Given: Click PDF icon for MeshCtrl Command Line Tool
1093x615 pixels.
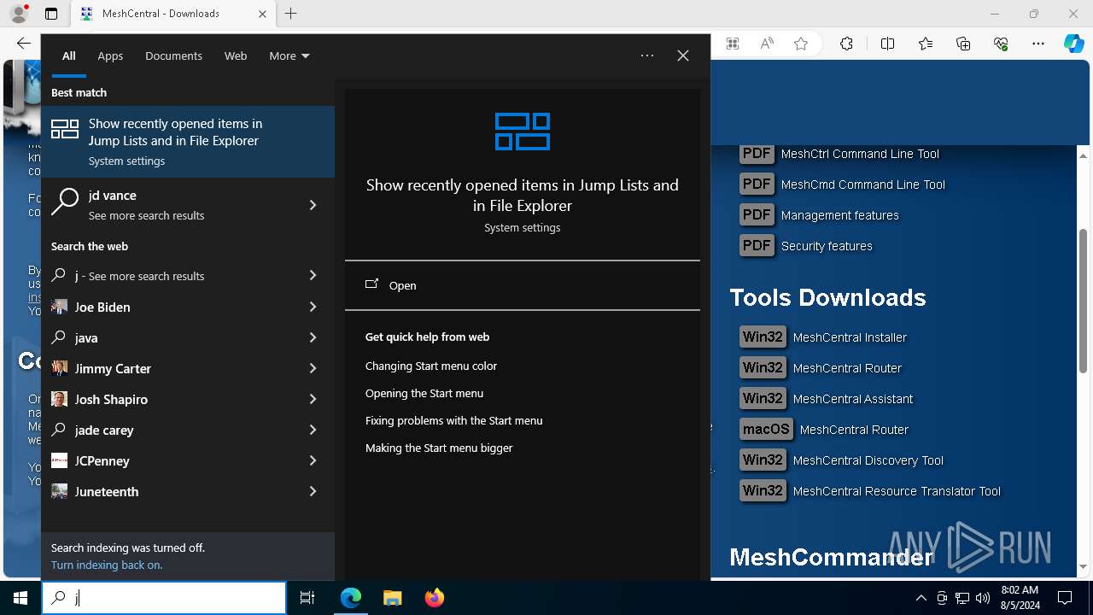Looking at the screenshot, I should coord(757,154).
